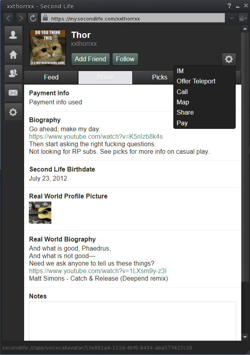Click inside the Notes text box
The width and height of the screenshot is (250, 355).
coord(132,321)
